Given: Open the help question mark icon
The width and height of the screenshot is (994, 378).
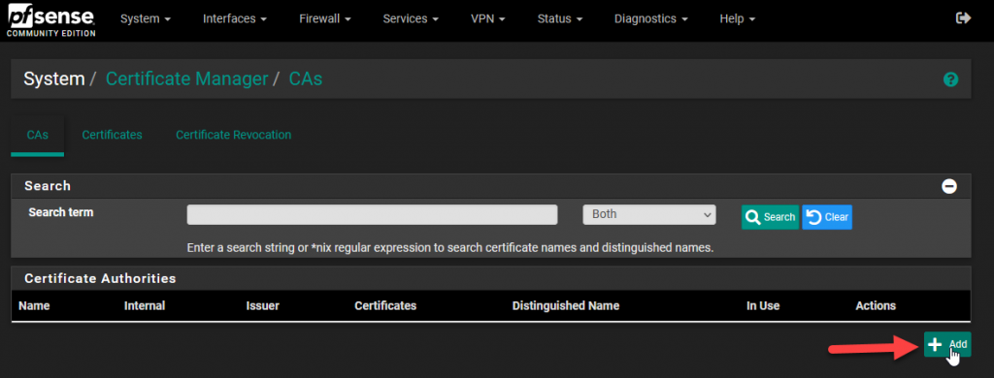Looking at the screenshot, I should (x=950, y=79).
